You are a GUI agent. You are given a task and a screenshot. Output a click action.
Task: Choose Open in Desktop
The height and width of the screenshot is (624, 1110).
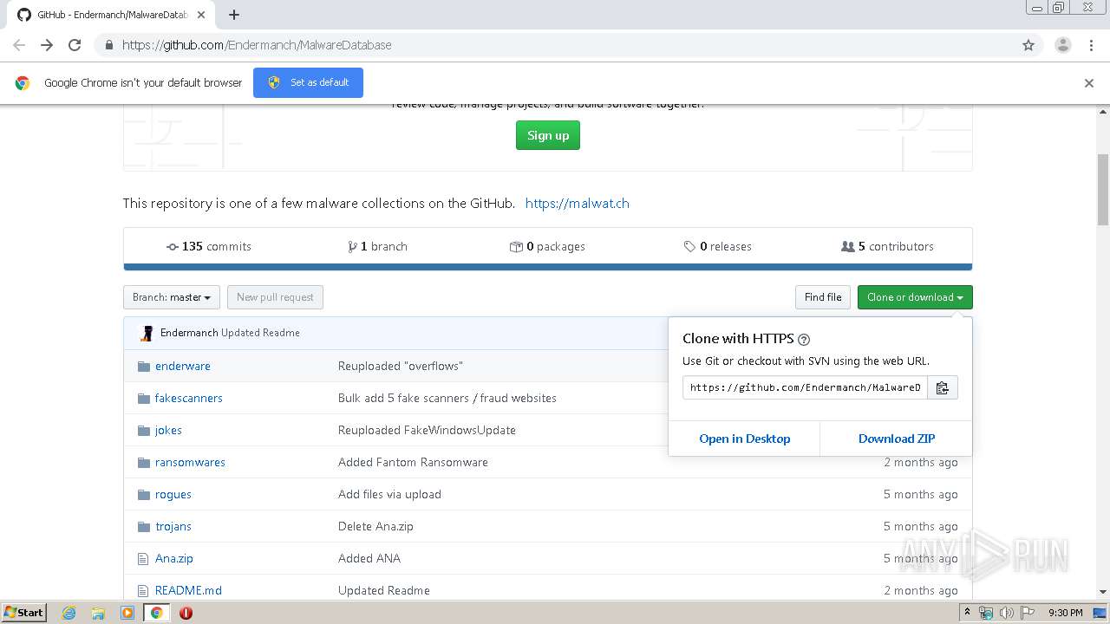pos(744,439)
